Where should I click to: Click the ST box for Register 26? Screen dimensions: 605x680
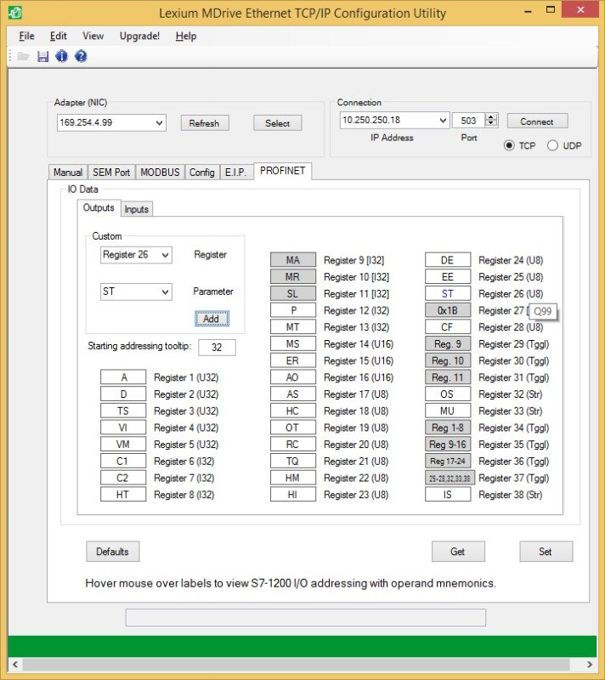[x=448, y=293]
